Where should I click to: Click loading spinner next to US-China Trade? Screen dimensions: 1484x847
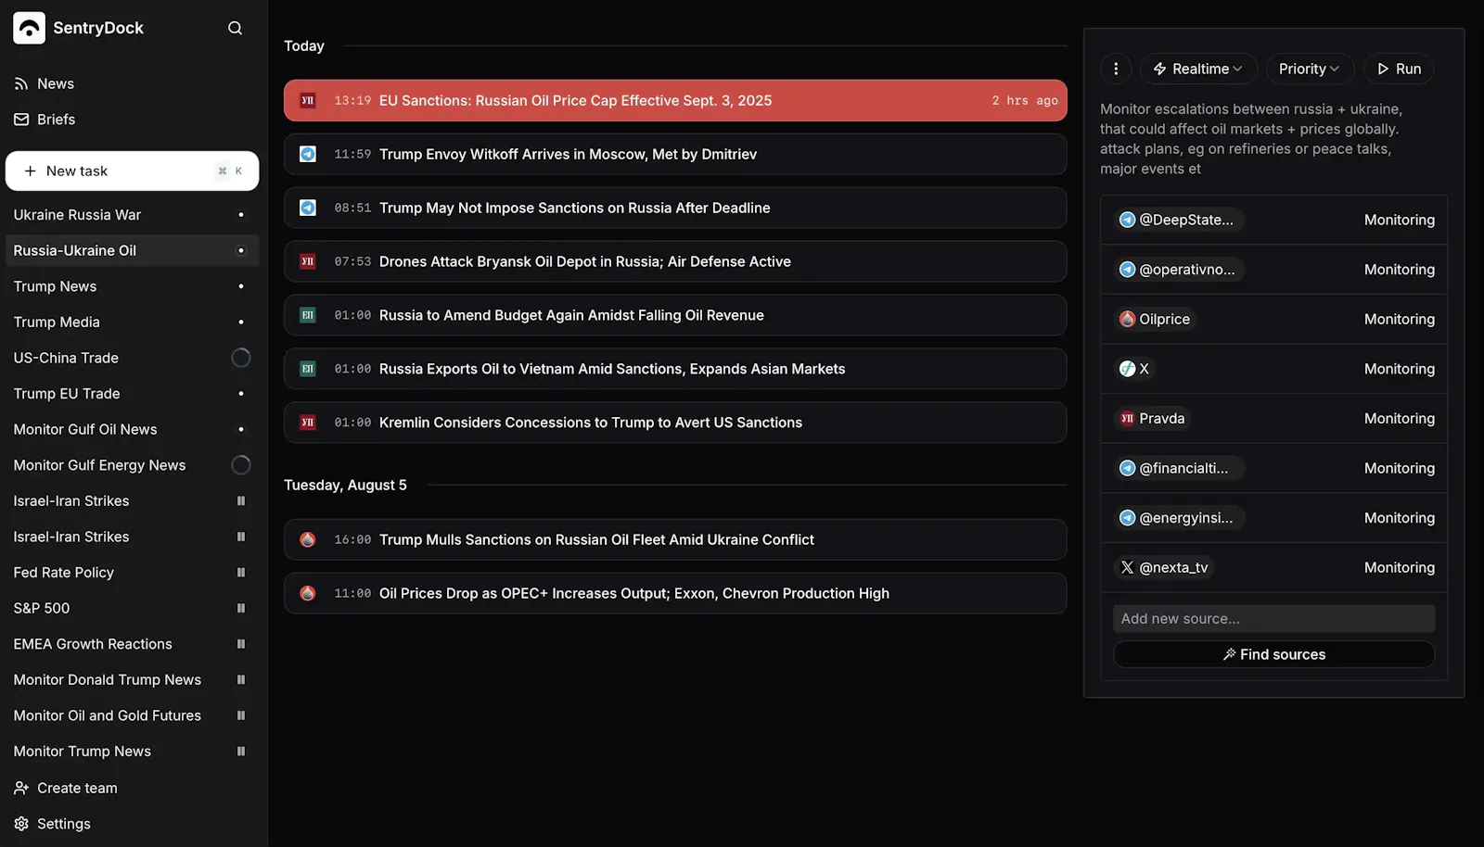(241, 358)
